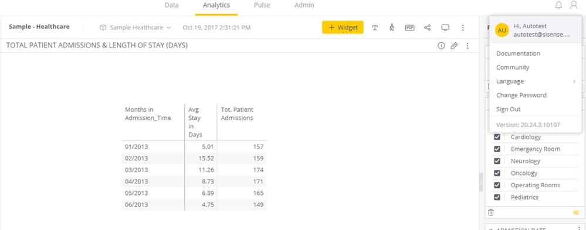Screen dimensions: 586x230
Task: Open the notifications bell icon
Action: 558,5
